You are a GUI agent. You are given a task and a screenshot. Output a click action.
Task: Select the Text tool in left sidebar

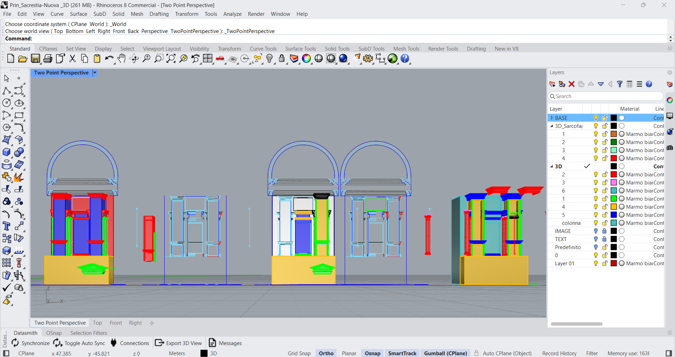(6, 226)
